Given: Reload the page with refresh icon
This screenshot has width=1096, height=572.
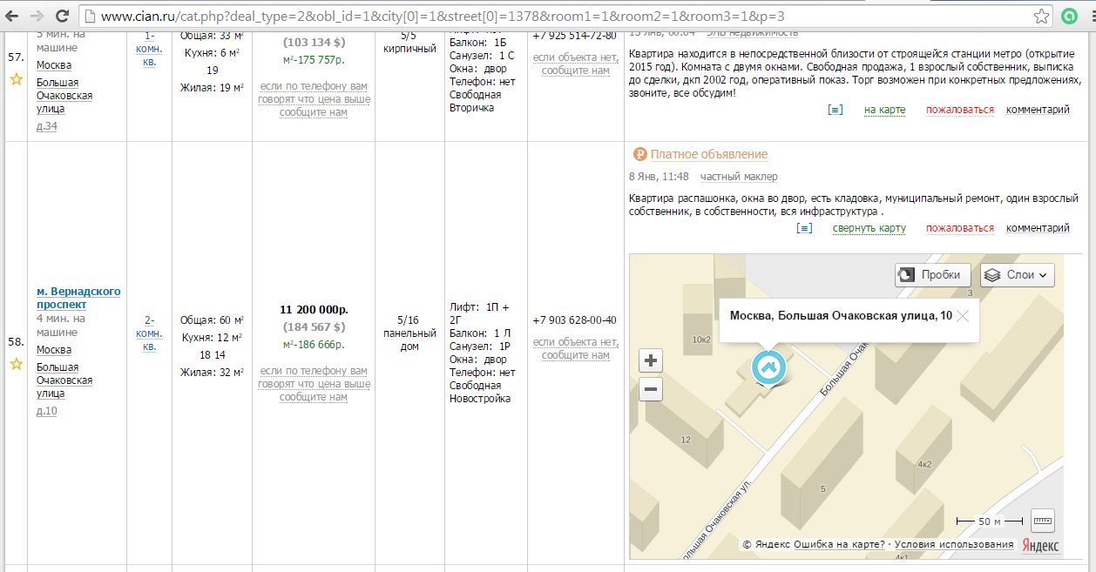Looking at the screenshot, I should click(63, 16).
